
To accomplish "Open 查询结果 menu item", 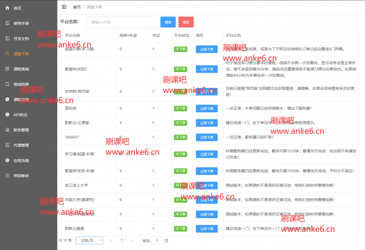I will coord(21,84).
